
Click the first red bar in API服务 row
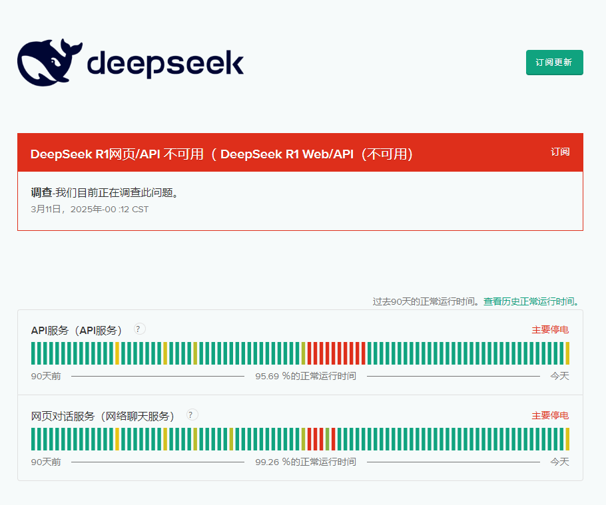[309, 353]
